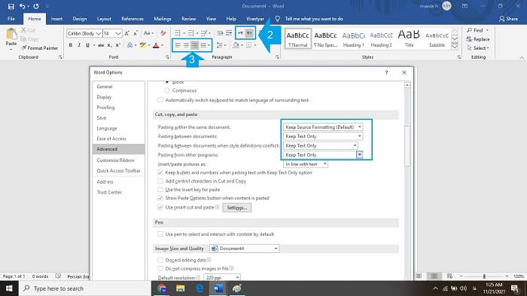527x296 pixels.
Task: Open style definitions conflict paste dropdown
Action: [x=321, y=145]
